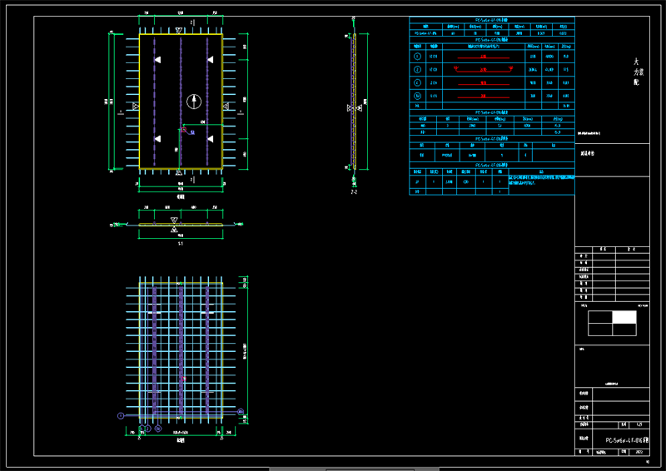Viewport: 666px width, 471px height.
Task: Click the horizontal scrollbar at the window bottom
Action: click(354, 469)
